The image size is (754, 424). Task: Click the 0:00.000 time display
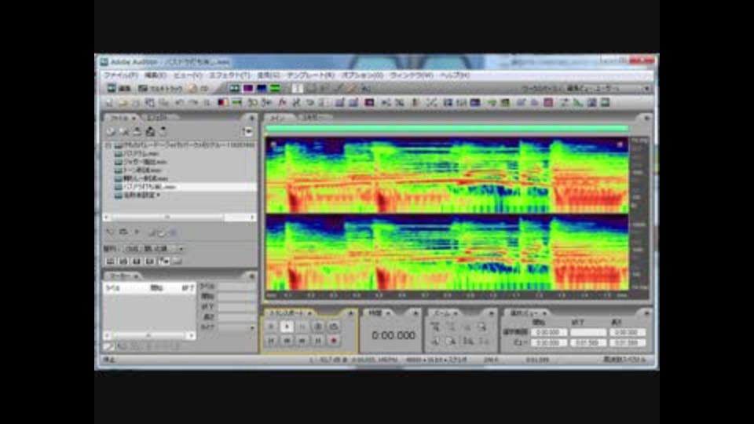coord(393,335)
